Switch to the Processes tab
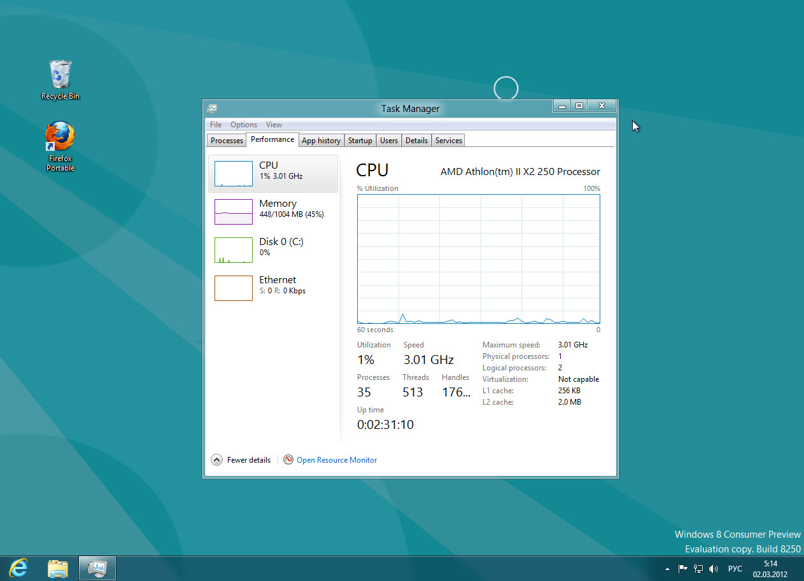804x581 pixels. (227, 141)
